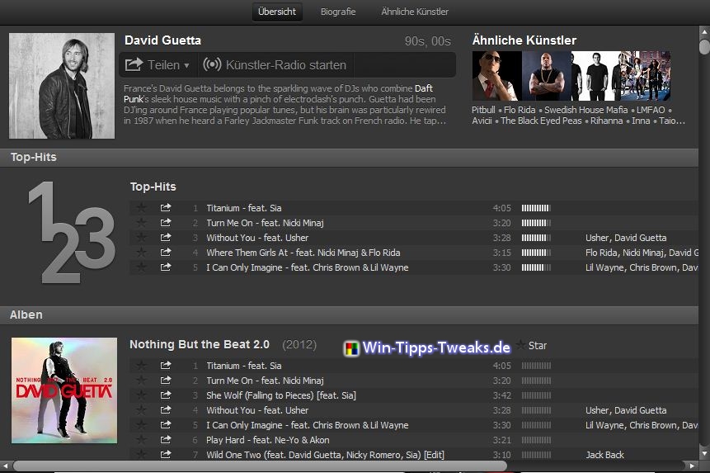This screenshot has height=473, width=710.
Task: Click Turn Me On popularity bar in Top-Hits
Action: [536, 223]
